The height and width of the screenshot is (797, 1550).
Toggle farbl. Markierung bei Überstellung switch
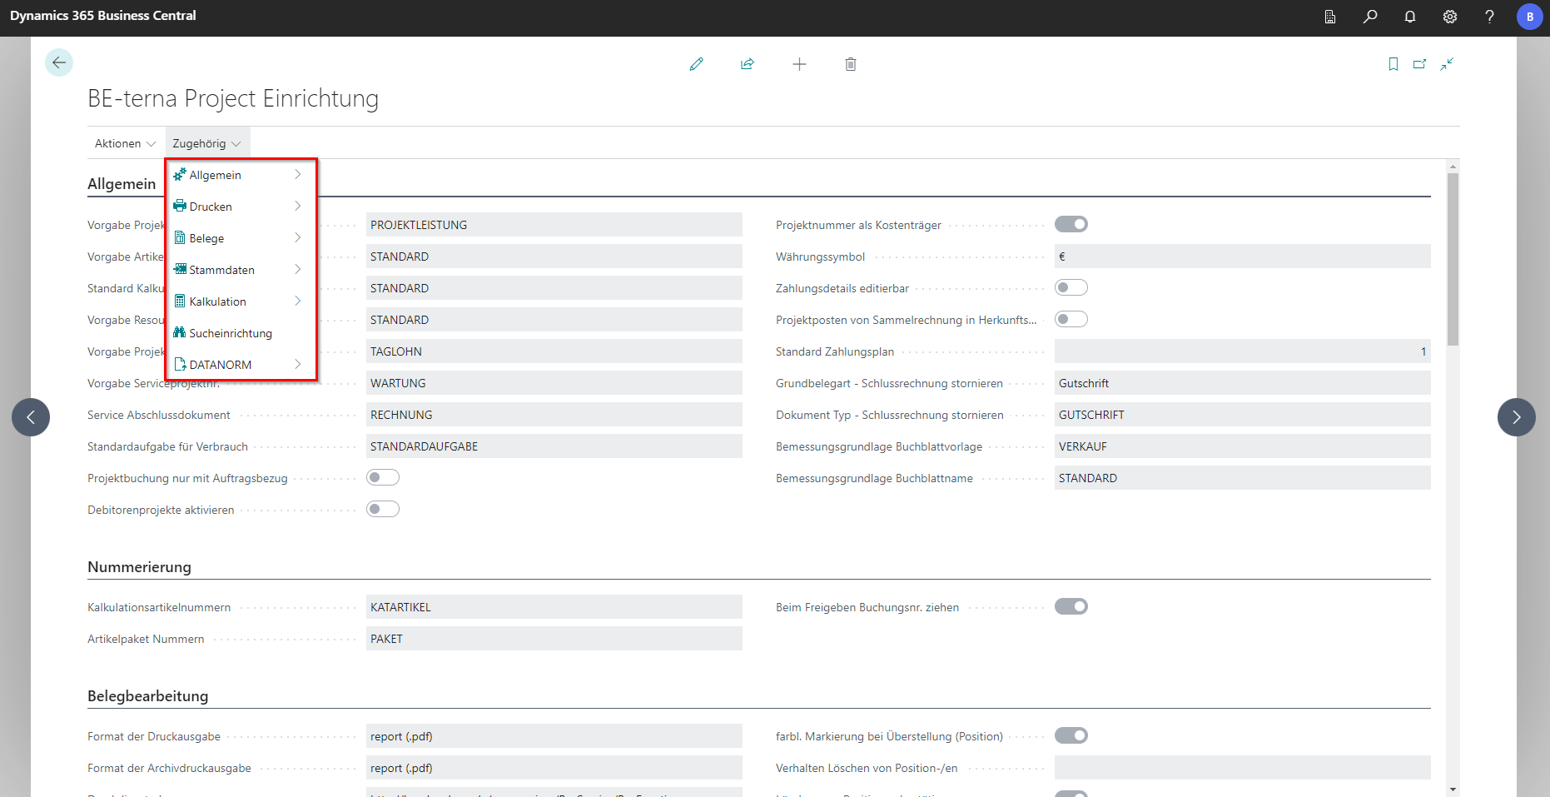1071,735
